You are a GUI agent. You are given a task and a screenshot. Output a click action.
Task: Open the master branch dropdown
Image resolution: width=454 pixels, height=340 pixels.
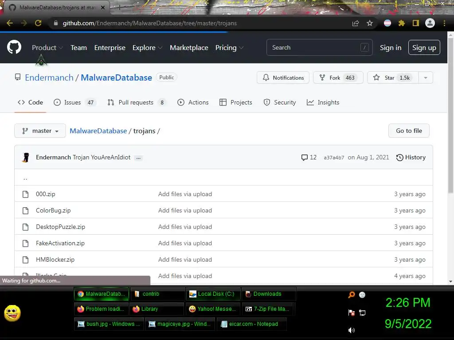[x=40, y=131]
